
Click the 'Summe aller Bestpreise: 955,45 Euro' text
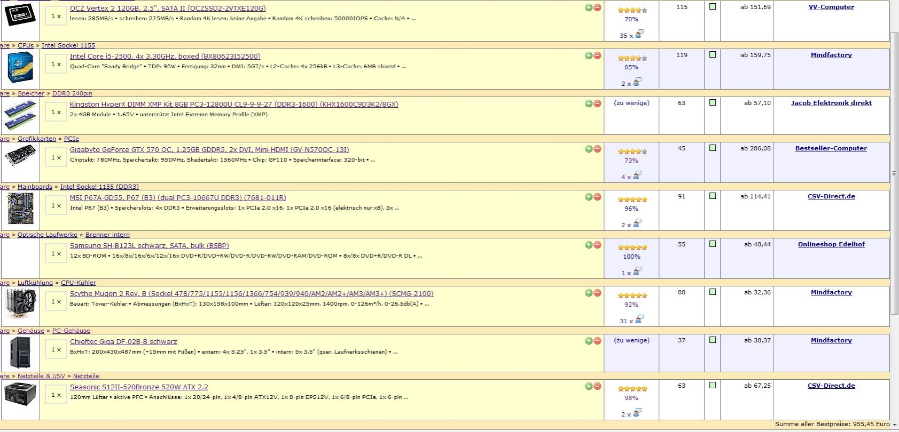pos(832,424)
